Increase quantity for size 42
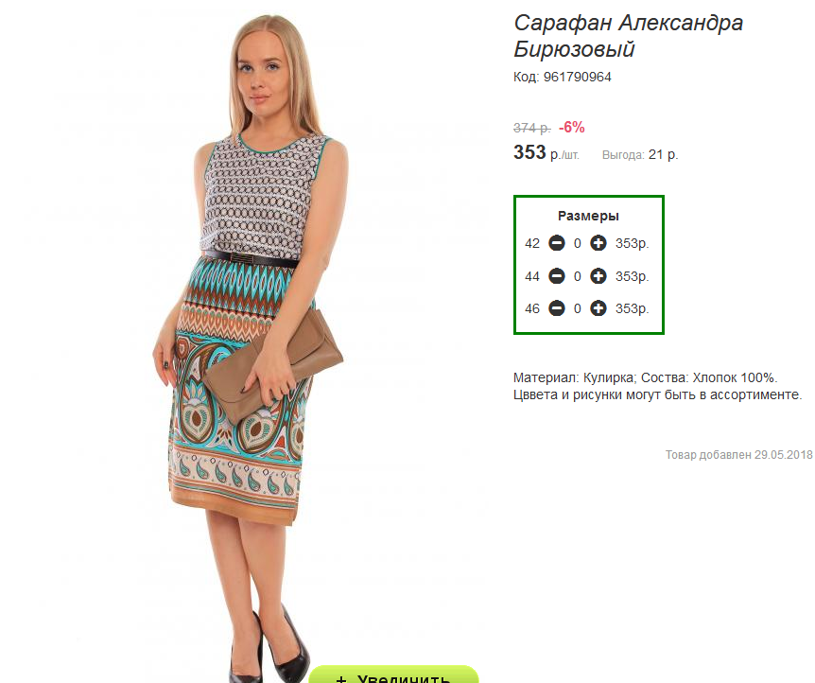The image size is (815, 683). [x=598, y=243]
